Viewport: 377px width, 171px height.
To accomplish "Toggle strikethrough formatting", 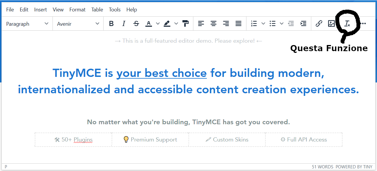I will (x=136, y=24).
